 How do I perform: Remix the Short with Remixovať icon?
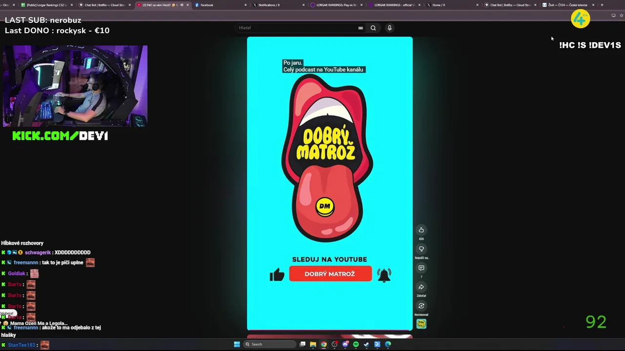point(421,306)
